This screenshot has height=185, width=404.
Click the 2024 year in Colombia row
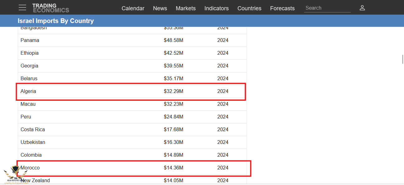(223, 155)
